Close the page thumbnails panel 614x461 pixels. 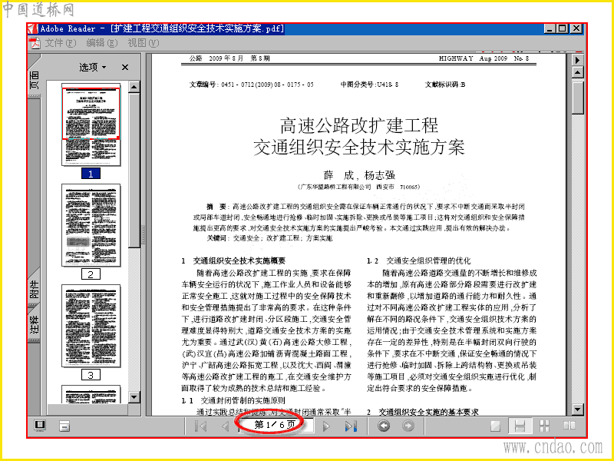click(125, 68)
